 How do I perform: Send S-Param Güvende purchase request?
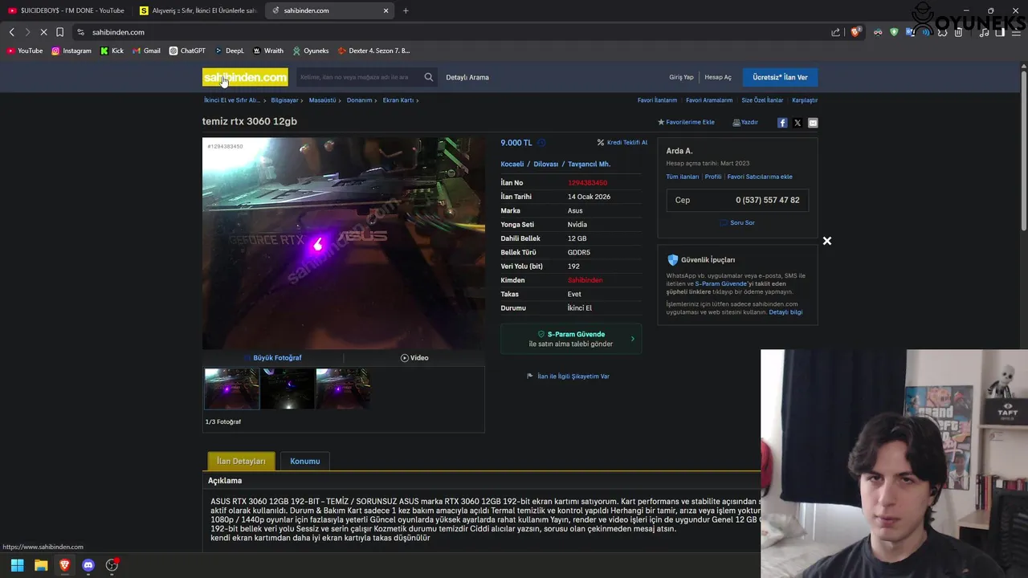(x=571, y=339)
